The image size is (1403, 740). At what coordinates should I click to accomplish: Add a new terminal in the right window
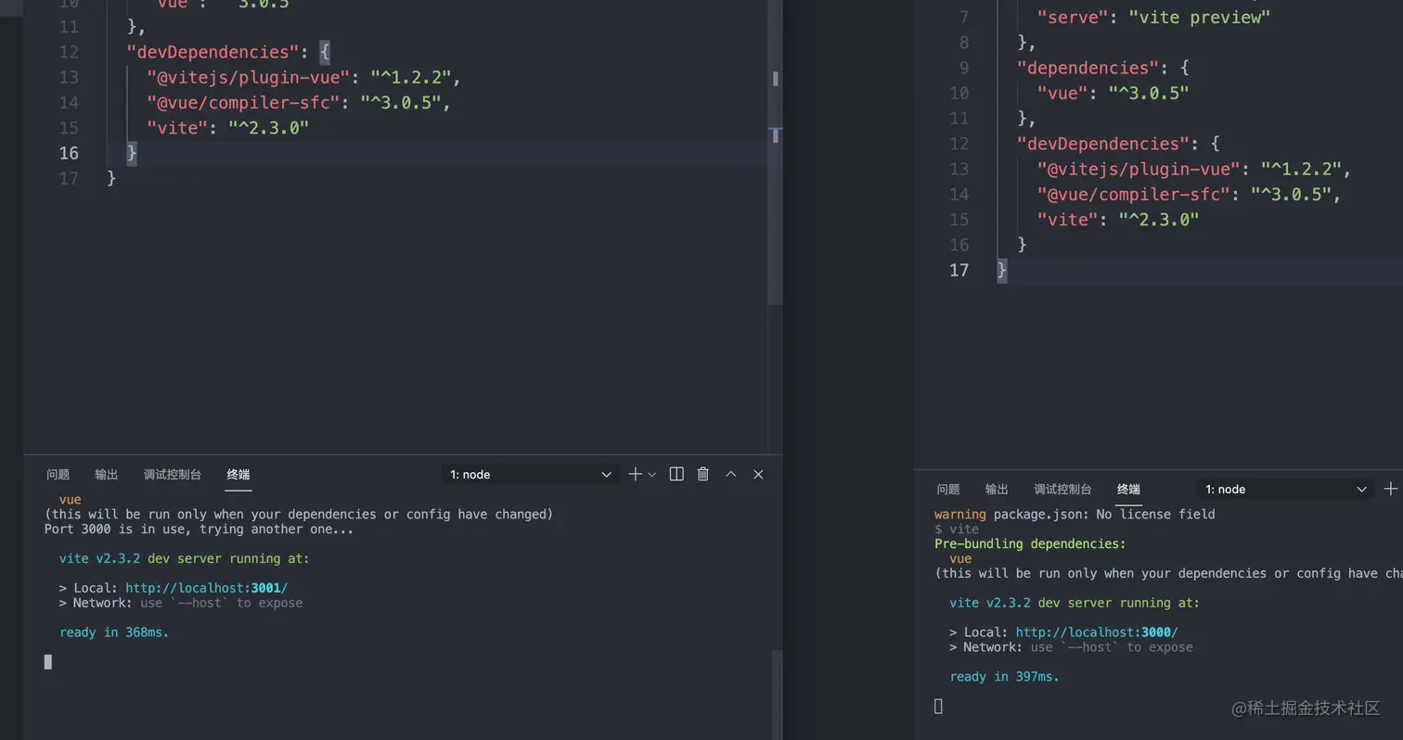tap(1390, 489)
